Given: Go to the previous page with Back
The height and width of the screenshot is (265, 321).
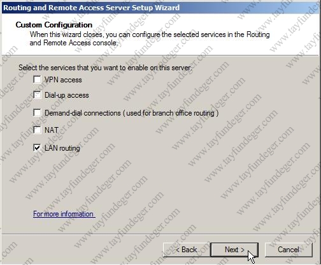Looking at the screenshot, I should click(x=187, y=250).
